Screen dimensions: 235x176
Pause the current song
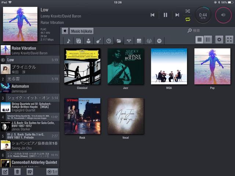pyautogui.click(x=165, y=15)
